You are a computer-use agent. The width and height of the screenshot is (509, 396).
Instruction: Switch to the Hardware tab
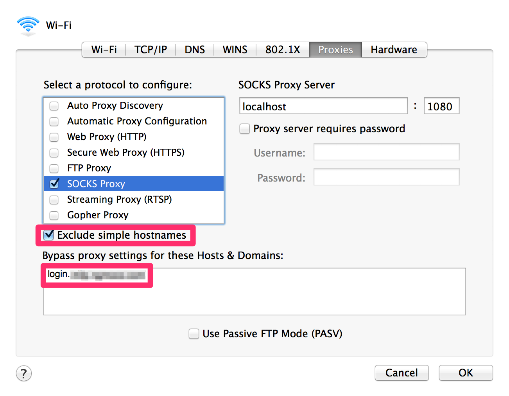(x=394, y=49)
